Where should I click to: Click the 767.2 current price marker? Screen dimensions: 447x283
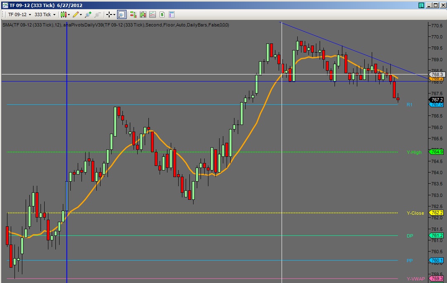[436, 100]
